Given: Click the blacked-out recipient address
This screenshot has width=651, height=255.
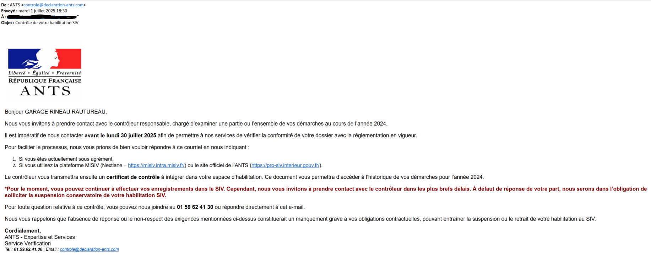Looking at the screenshot, I should [x=42, y=17].
